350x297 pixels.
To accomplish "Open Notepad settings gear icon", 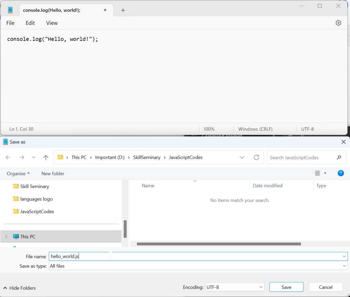I will [x=338, y=23].
